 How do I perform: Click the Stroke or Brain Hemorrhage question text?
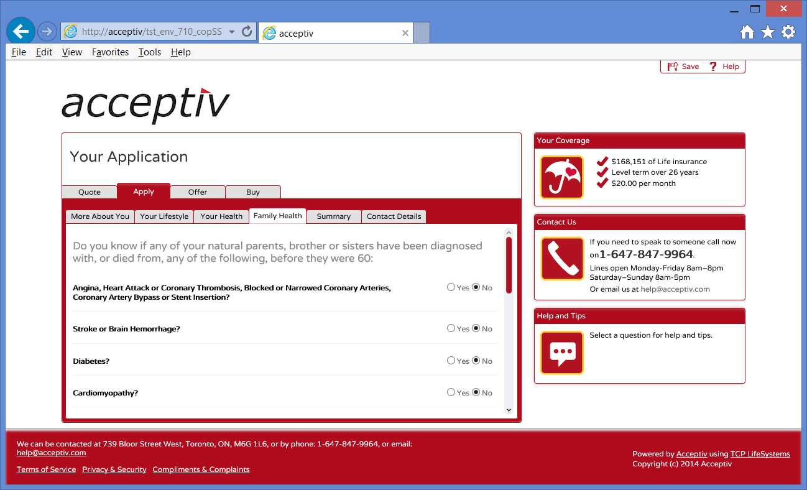pos(127,329)
